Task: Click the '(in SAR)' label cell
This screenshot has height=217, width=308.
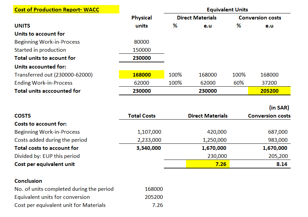Action: point(279,108)
